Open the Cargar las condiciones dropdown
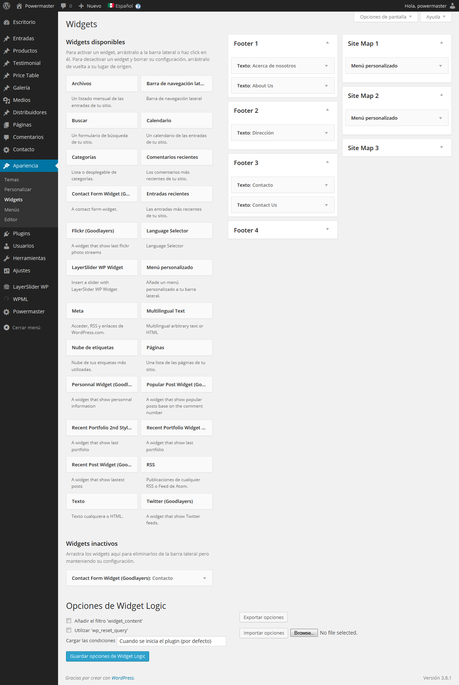 172,641
